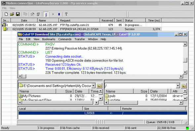195x131 pixels.
Task: Select the My Pictures folder
Action: pos(30,96)
